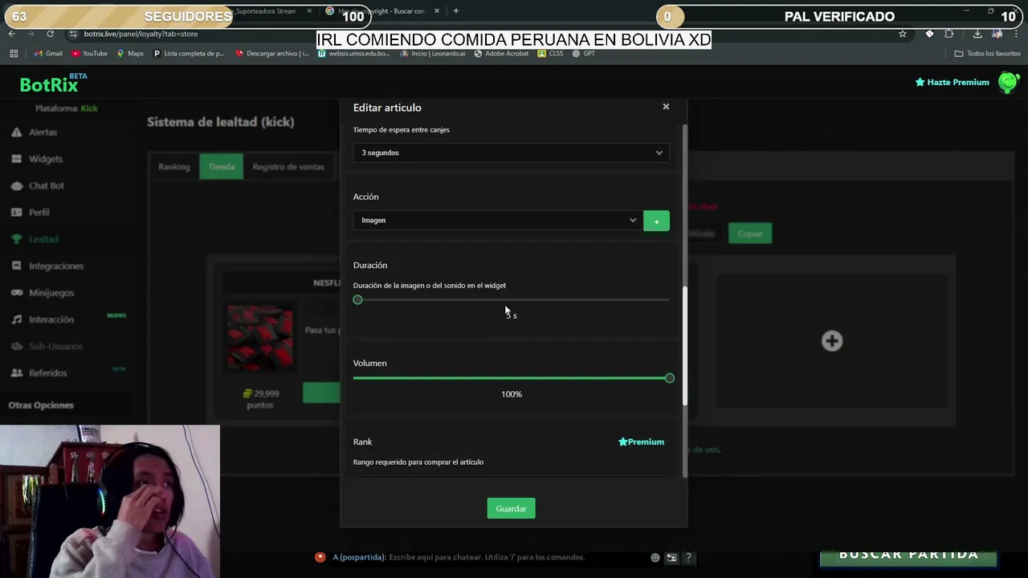Click the Premium star badge beside Rank

click(x=641, y=442)
